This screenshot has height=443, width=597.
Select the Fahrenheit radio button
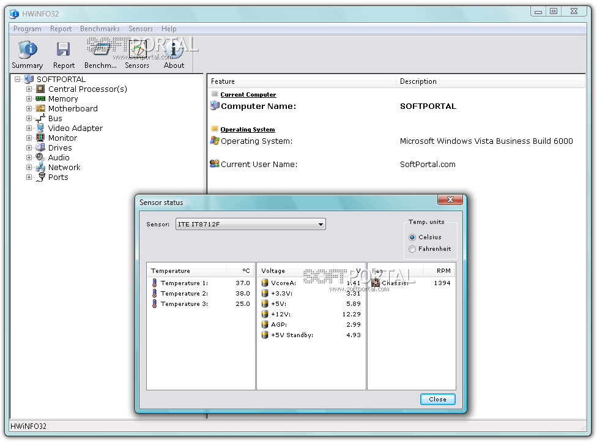pos(412,249)
